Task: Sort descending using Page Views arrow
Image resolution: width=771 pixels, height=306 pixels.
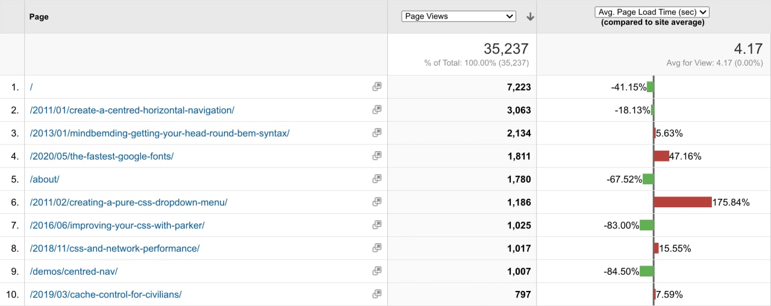Action: coord(530,17)
